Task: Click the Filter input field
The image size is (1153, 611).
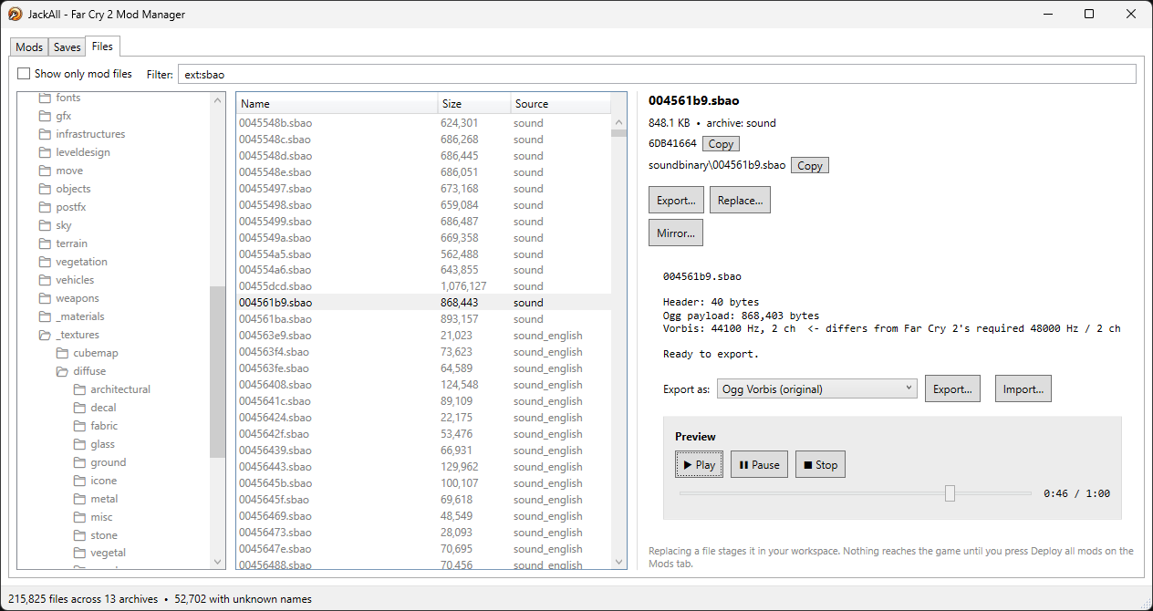Action: click(x=657, y=74)
